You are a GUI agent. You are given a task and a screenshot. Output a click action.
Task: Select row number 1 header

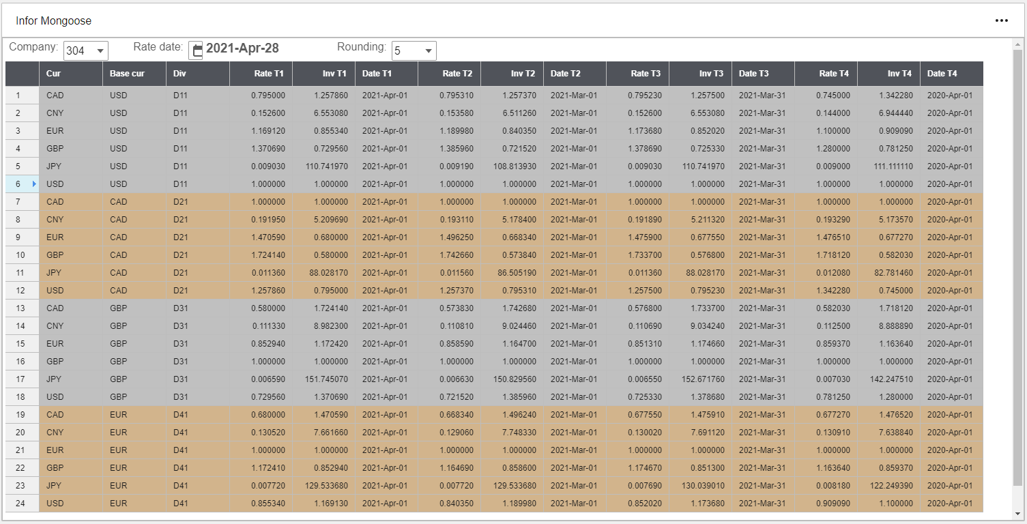pyautogui.click(x=23, y=95)
